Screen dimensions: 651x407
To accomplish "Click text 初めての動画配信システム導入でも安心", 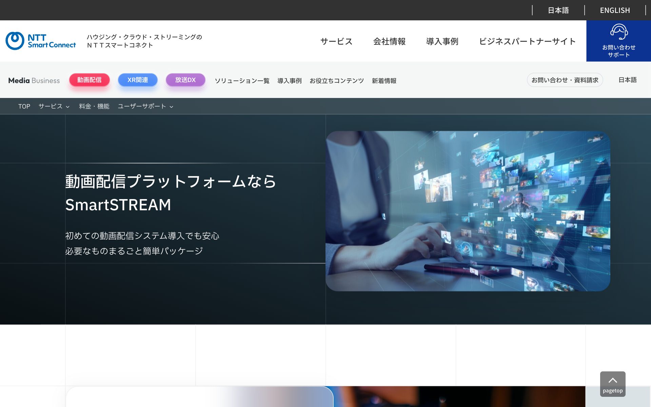I will click(142, 236).
